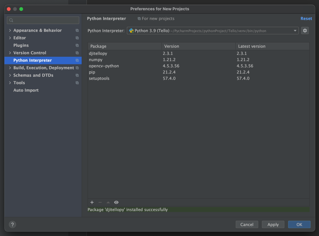
Task: Click the Reset link
Action: click(306, 18)
